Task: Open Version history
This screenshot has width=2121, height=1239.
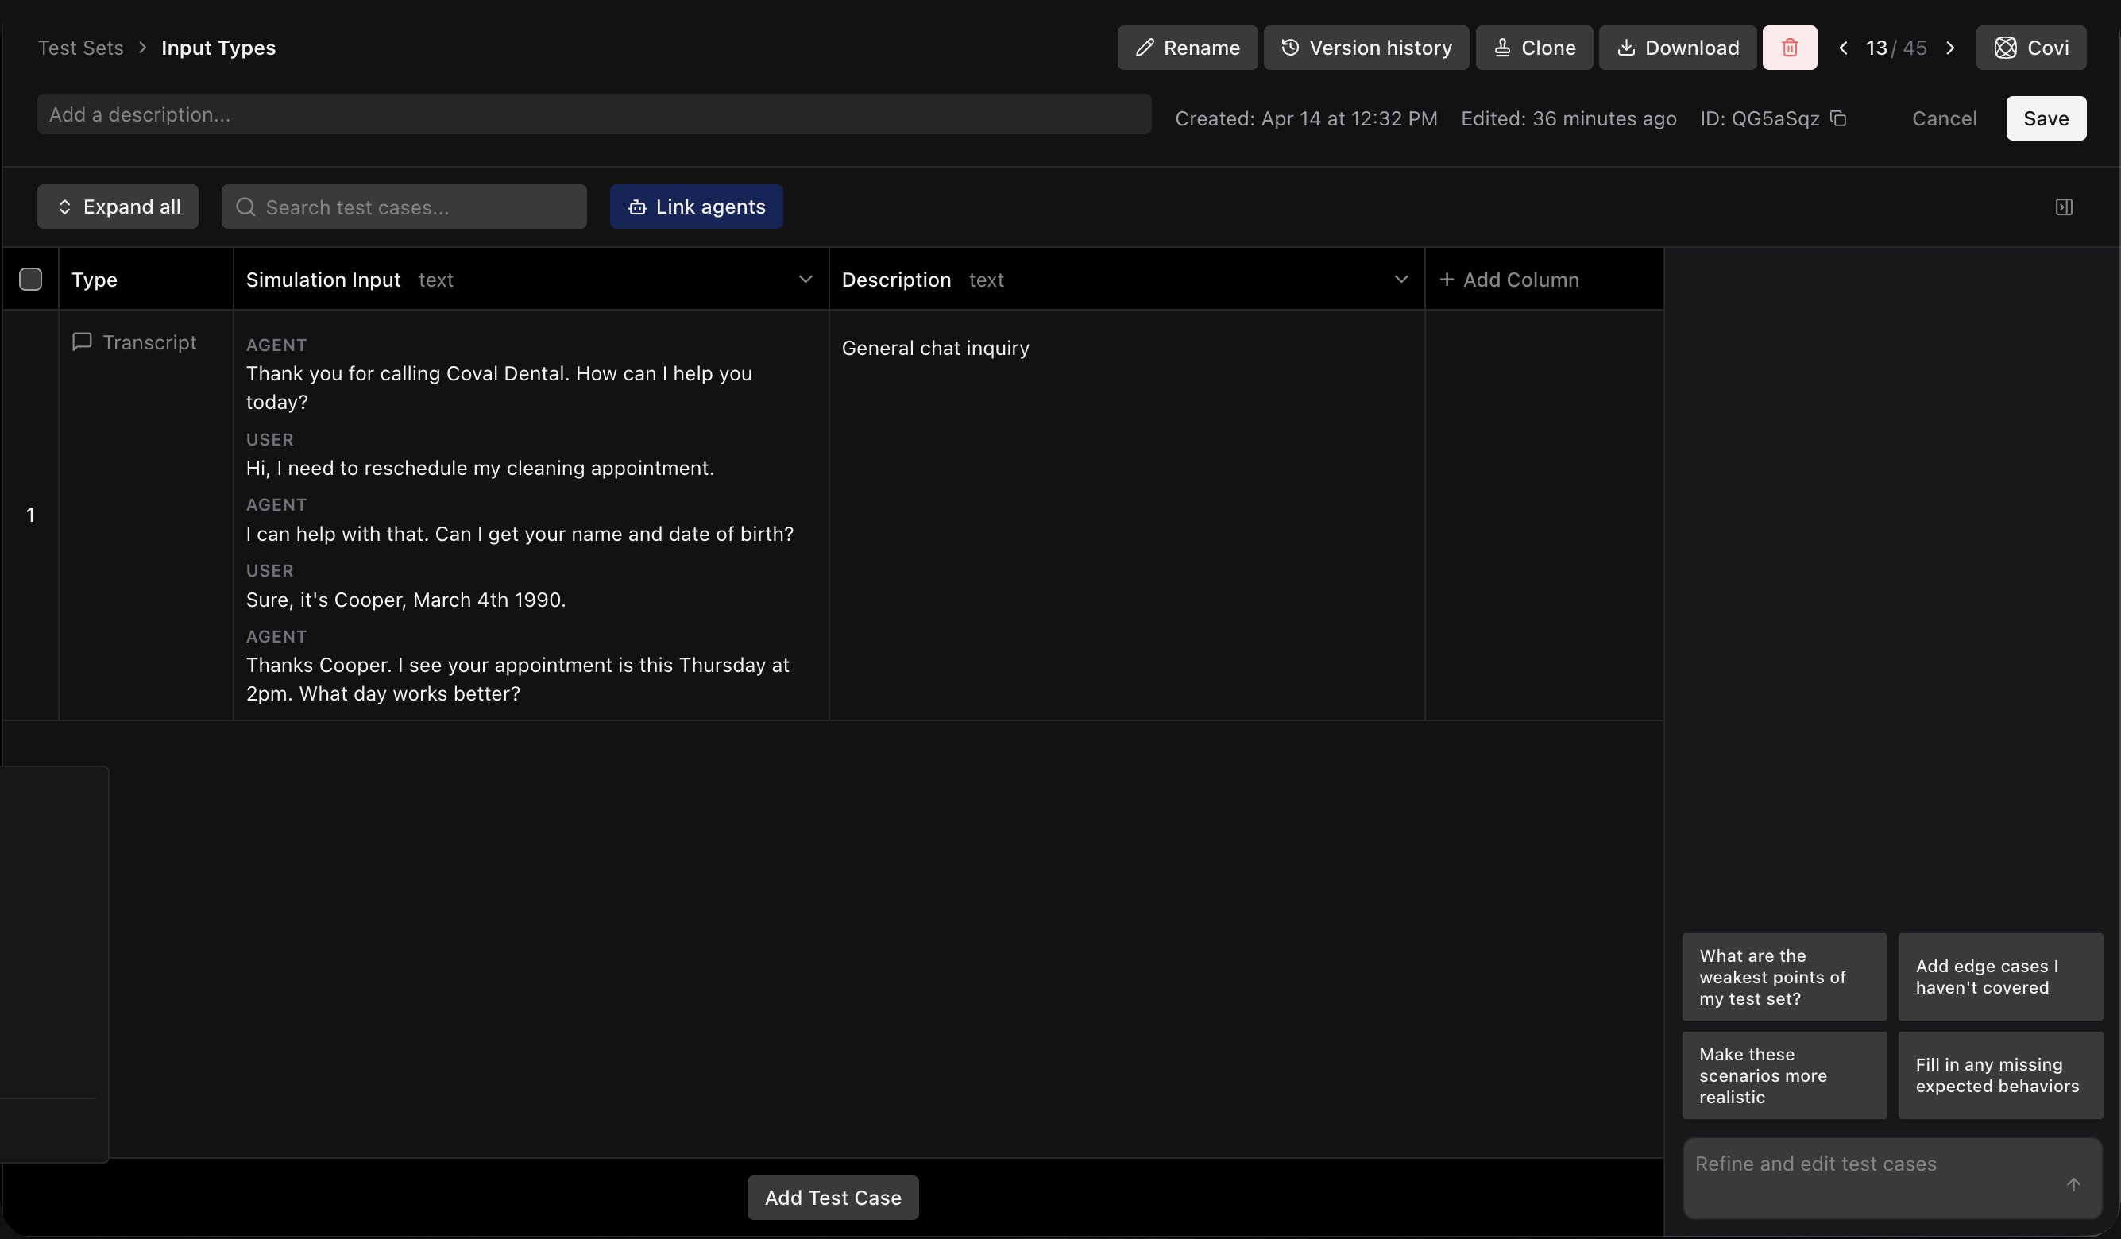Action: click(x=1366, y=48)
